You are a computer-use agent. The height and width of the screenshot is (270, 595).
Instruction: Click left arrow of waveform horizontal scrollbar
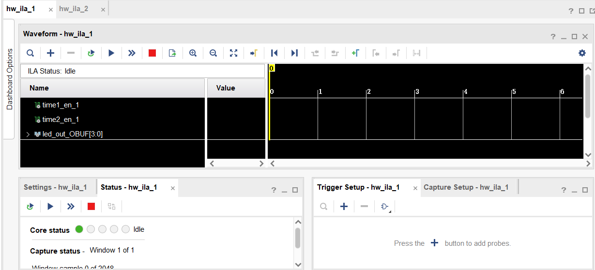point(272,164)
